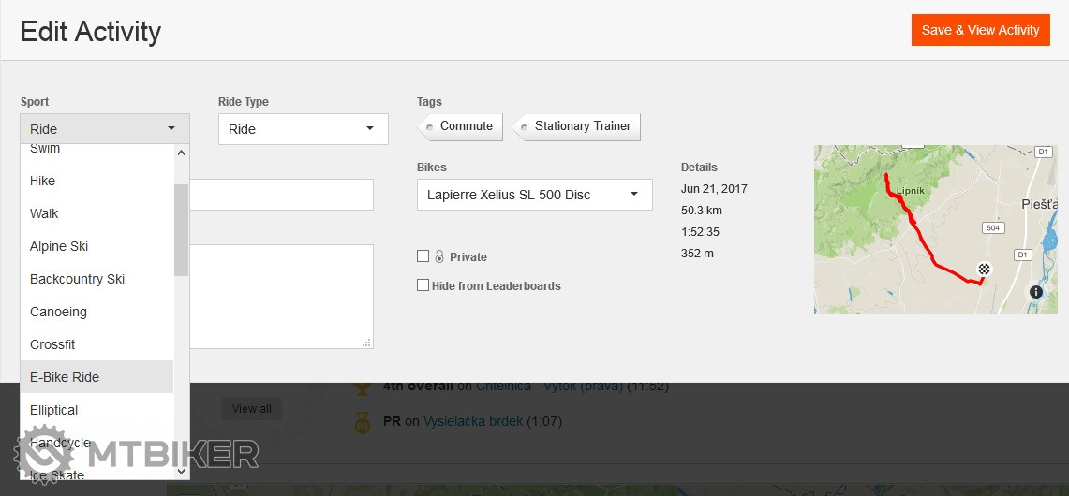Open the Vysielačka brdek segment link

(x=473, y=422)
